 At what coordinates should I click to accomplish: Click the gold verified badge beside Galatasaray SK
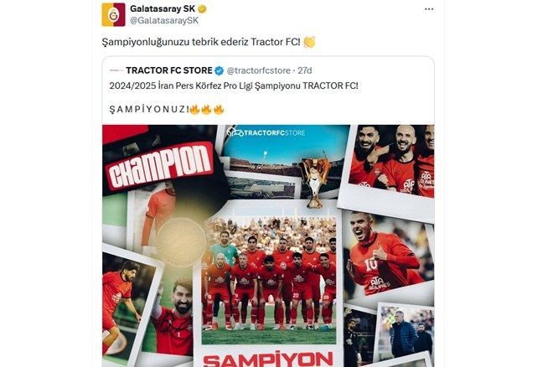tap(203, 9)
